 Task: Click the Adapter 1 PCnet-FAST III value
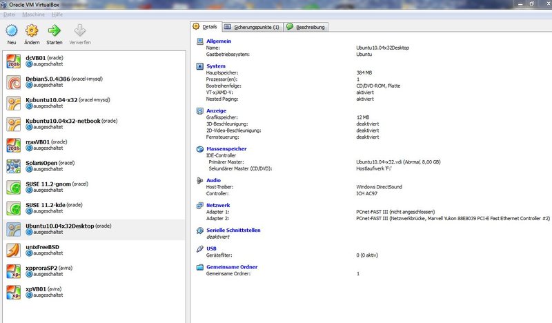click(x=395, y=212)
